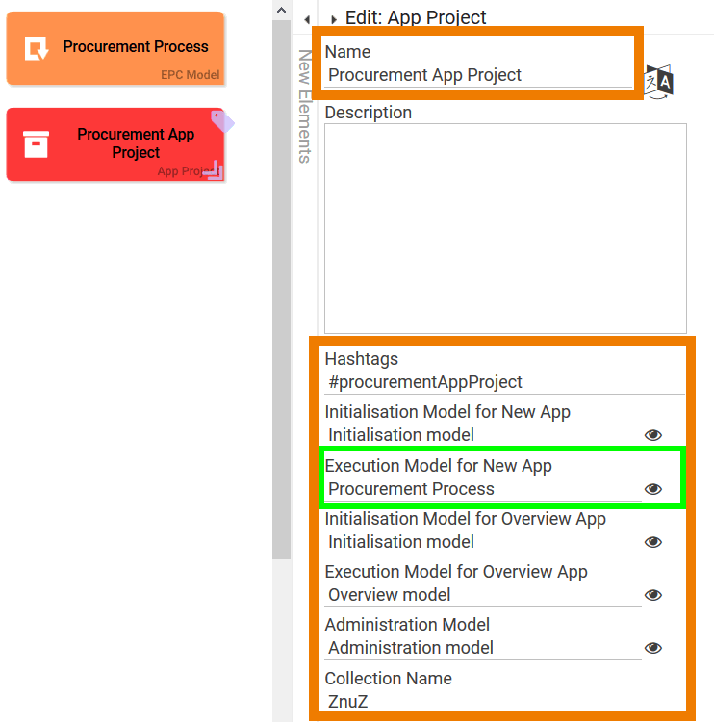Show the Initialisation Model for New App

653,435
